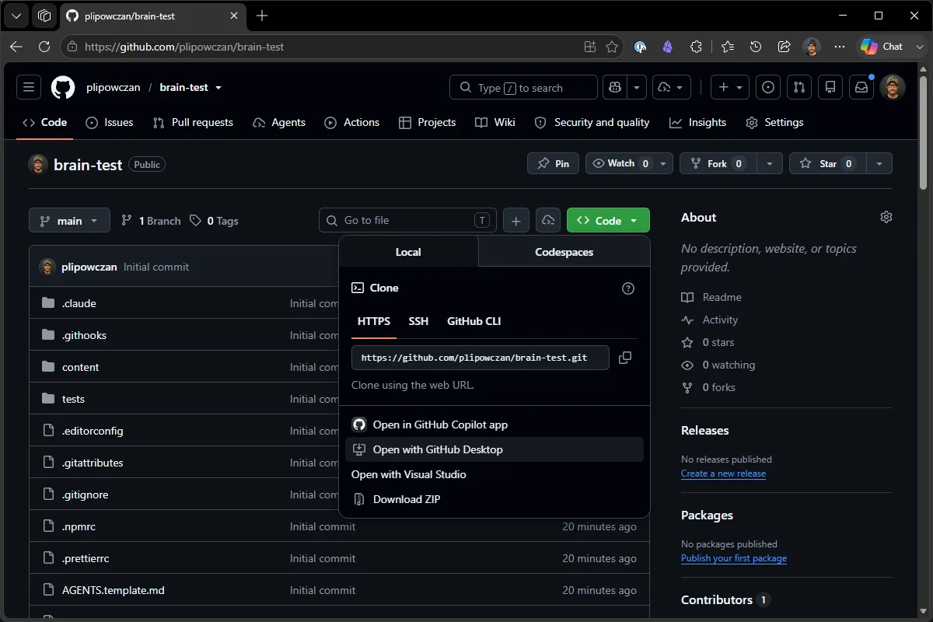Copy the HTTPS clone URL to clipboard
The width and height of the screenshot is (933, 622).
click(624, 358)
